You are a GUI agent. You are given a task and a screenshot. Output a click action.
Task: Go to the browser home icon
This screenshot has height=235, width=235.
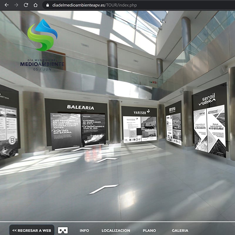point(36,5)
